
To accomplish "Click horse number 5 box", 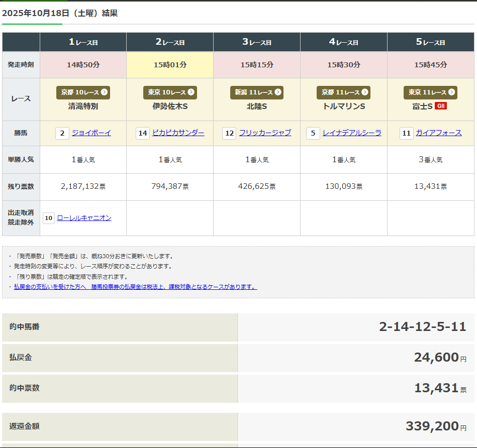I will pyautogui.click(x=313, y=133).
